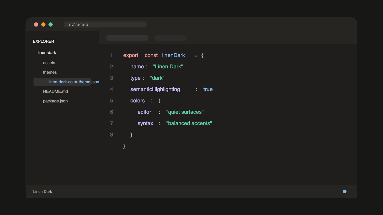
Task: Click the syntax property key
Action: pyautogui.click(x=145, y=124)
